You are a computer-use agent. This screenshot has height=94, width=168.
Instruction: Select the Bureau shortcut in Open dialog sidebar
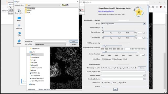19,19
